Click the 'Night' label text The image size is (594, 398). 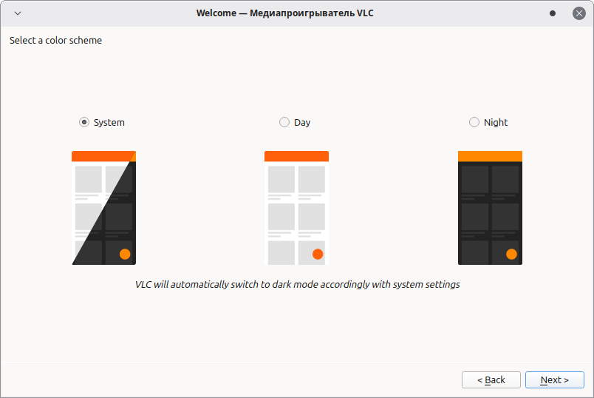point(496,123)
